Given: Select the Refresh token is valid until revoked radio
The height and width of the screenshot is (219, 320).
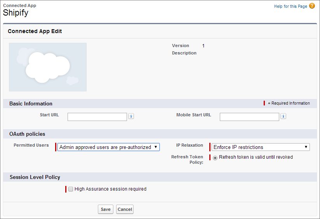Looking at the screenshot, I should click(215, 158).
